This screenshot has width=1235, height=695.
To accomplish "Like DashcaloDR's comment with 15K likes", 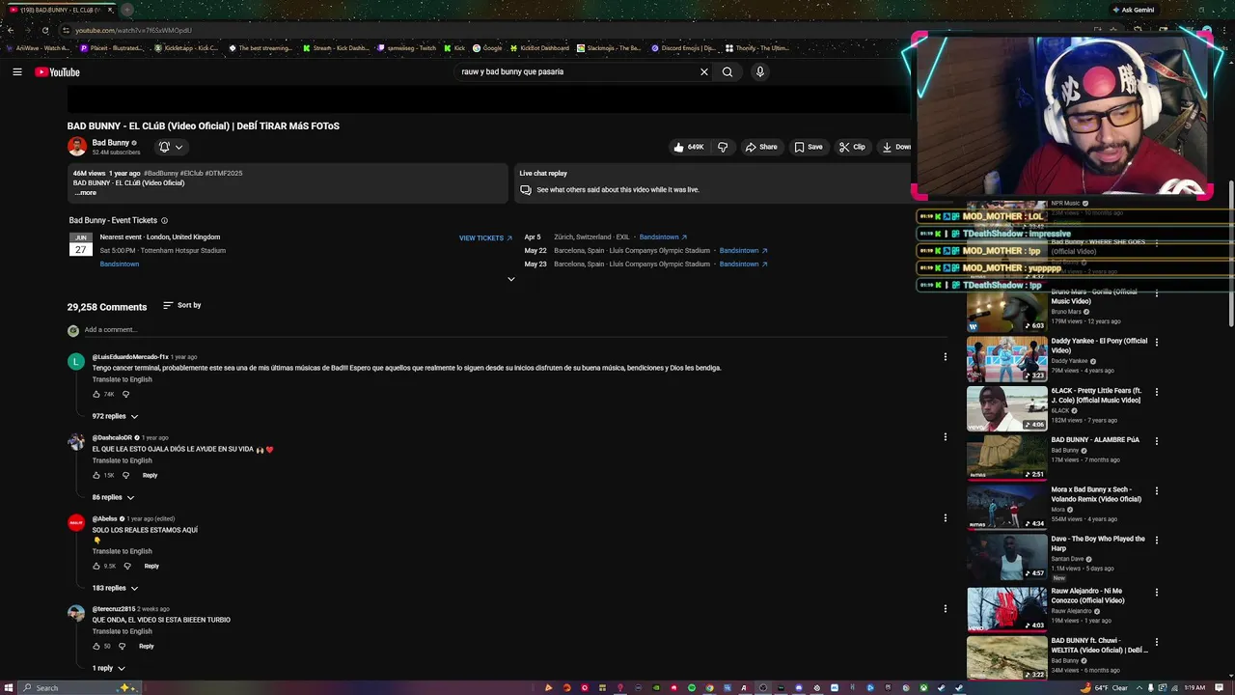I will [96, 475].
